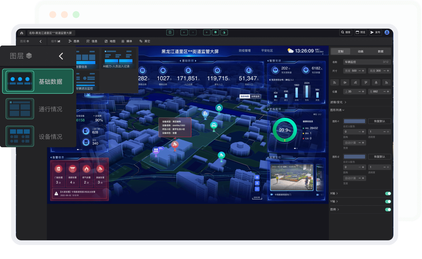This screenshot has width=422, height=259.
Task: Select the 基础数据 layer
Action: [x=38, y=81]
